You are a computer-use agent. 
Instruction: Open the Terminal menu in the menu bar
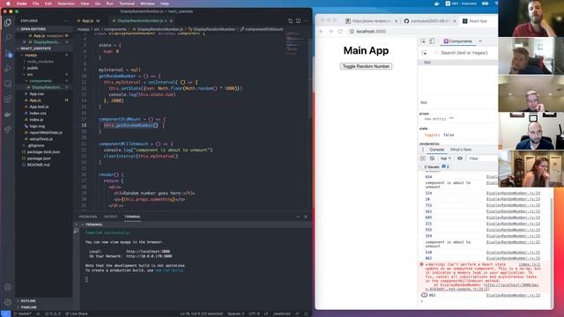(127, 4)
